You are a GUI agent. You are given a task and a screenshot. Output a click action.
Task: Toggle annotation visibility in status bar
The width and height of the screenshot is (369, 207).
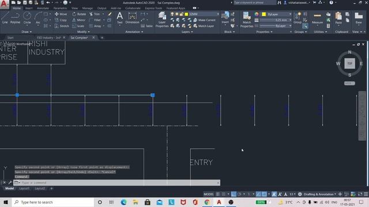[x=274, y=194]
